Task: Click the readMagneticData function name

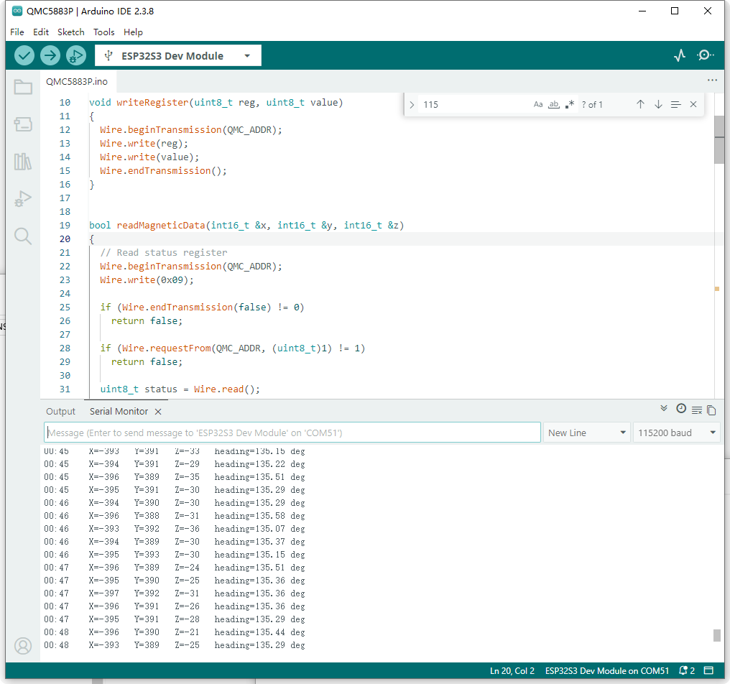Action: (161, 226)
